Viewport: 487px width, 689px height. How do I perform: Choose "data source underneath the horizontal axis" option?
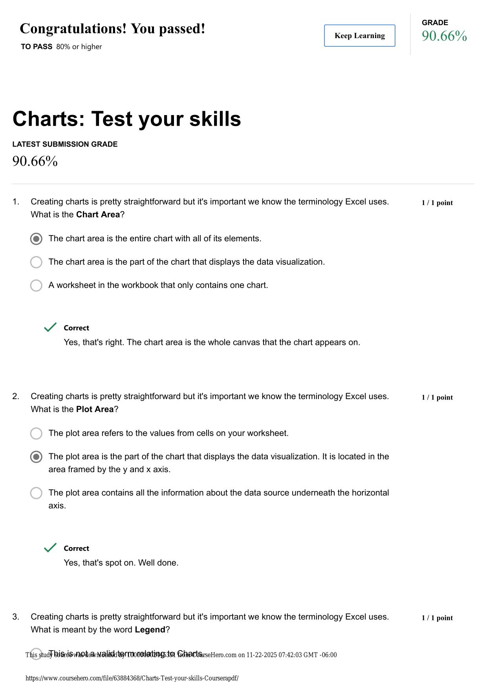point(36,493)
